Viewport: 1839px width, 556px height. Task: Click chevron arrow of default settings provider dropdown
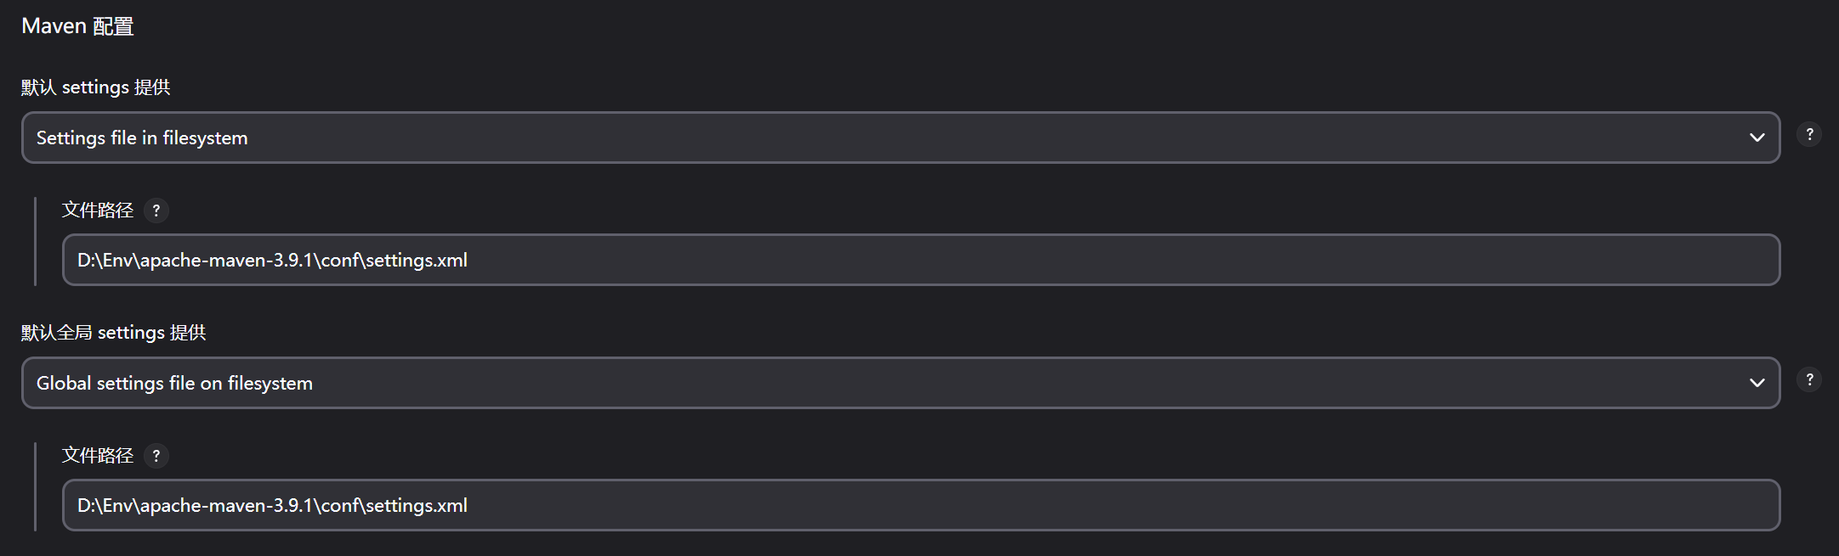pos(1757,138)
